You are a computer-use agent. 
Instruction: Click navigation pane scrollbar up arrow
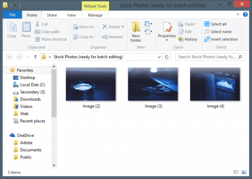54,66
